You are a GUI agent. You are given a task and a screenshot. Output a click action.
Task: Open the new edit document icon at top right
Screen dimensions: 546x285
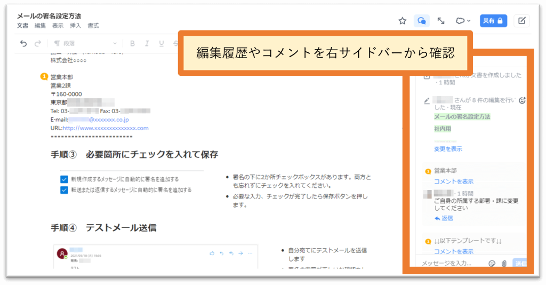(521, 21)
